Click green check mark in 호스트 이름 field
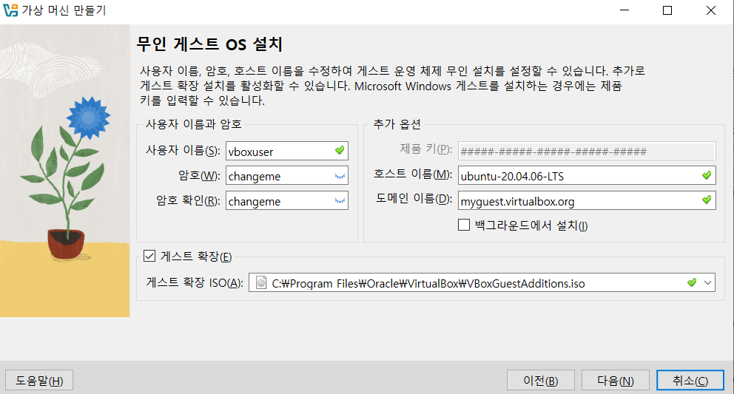The image size is (734, 394). (x=707, y=175)
